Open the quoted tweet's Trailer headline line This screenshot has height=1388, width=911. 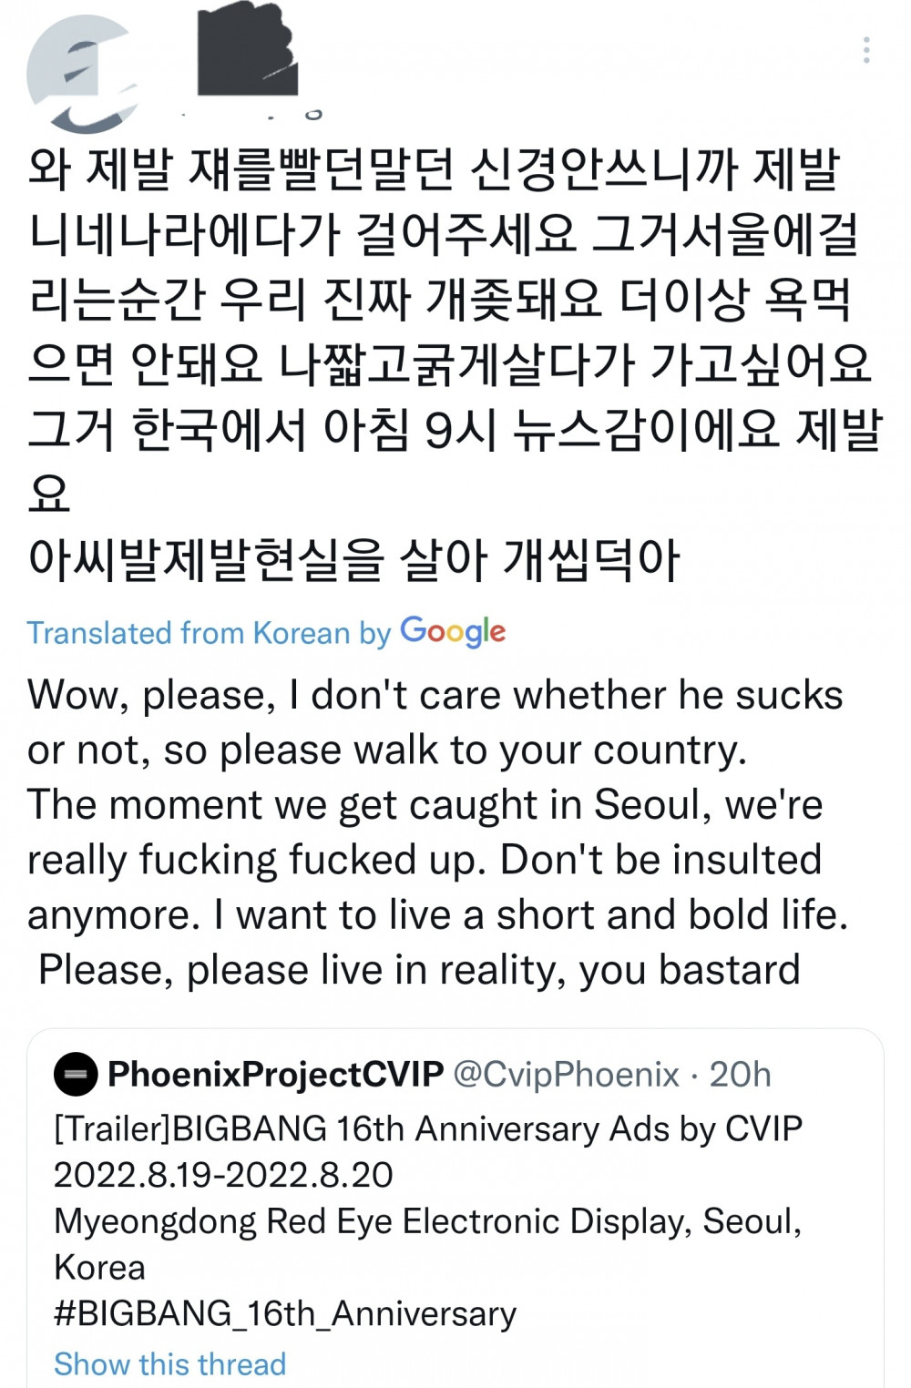pos(428,1128)
